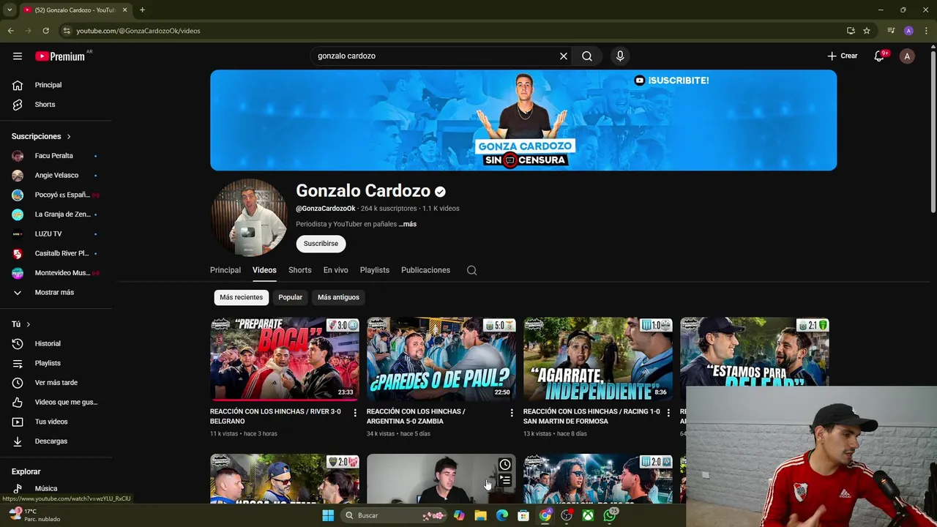Click the YouTube Premium logo
Viewport: 937px width, 527px height.
[x=60, y=56]
